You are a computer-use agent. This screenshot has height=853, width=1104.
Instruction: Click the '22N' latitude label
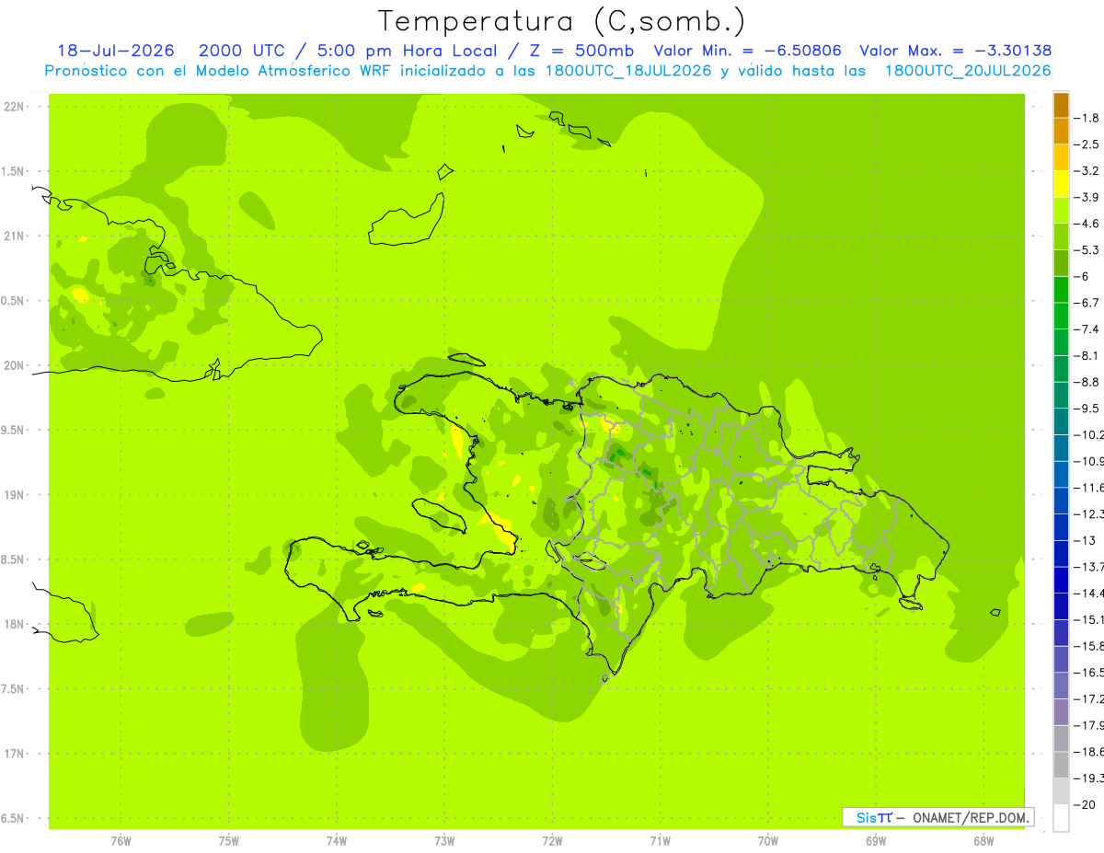point(14,107)
